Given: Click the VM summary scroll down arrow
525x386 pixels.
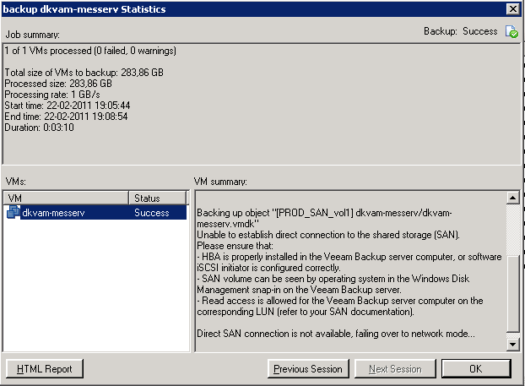Looking at the screenshot, I should click(x=513, y=344).
